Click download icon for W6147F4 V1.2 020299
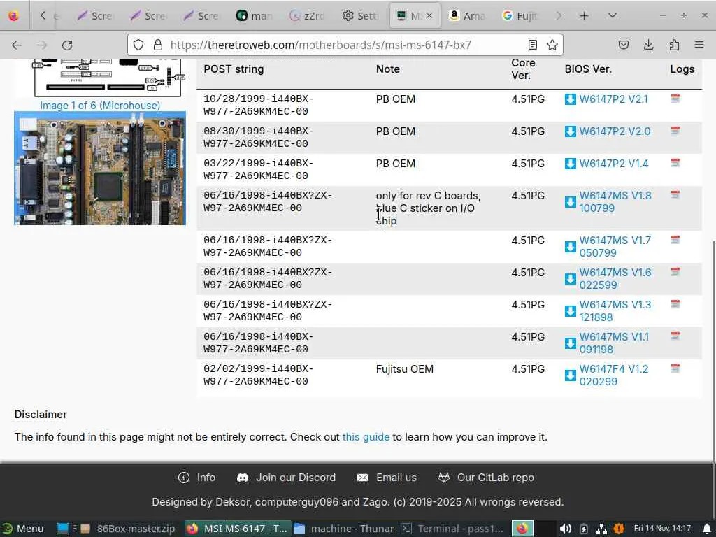716x537 pixels. coord(571,375)
